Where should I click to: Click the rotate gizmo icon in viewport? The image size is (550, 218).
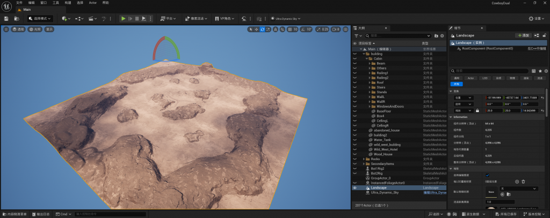coord(262,29)
